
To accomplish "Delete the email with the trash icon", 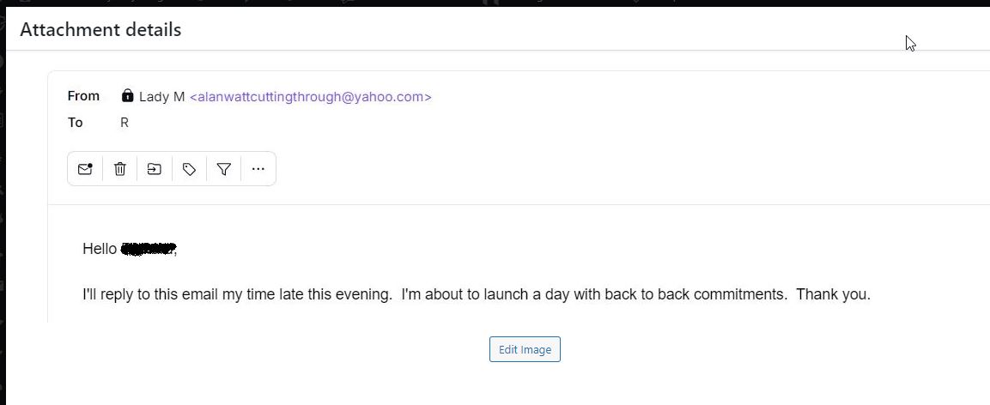I will tap(120, 169).
